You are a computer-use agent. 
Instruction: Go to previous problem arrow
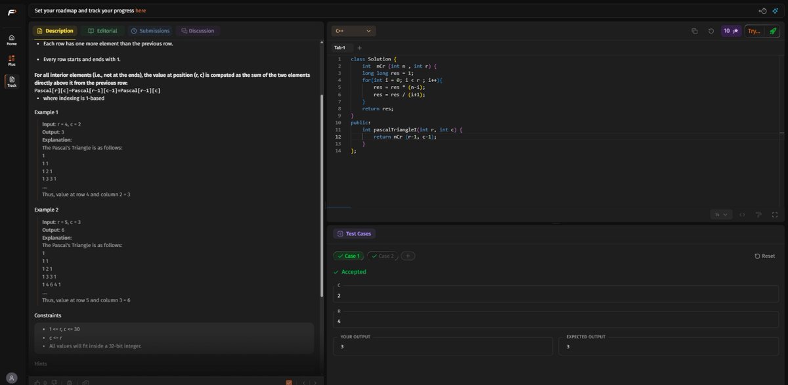pyautogui.click(x=303, y=382)
